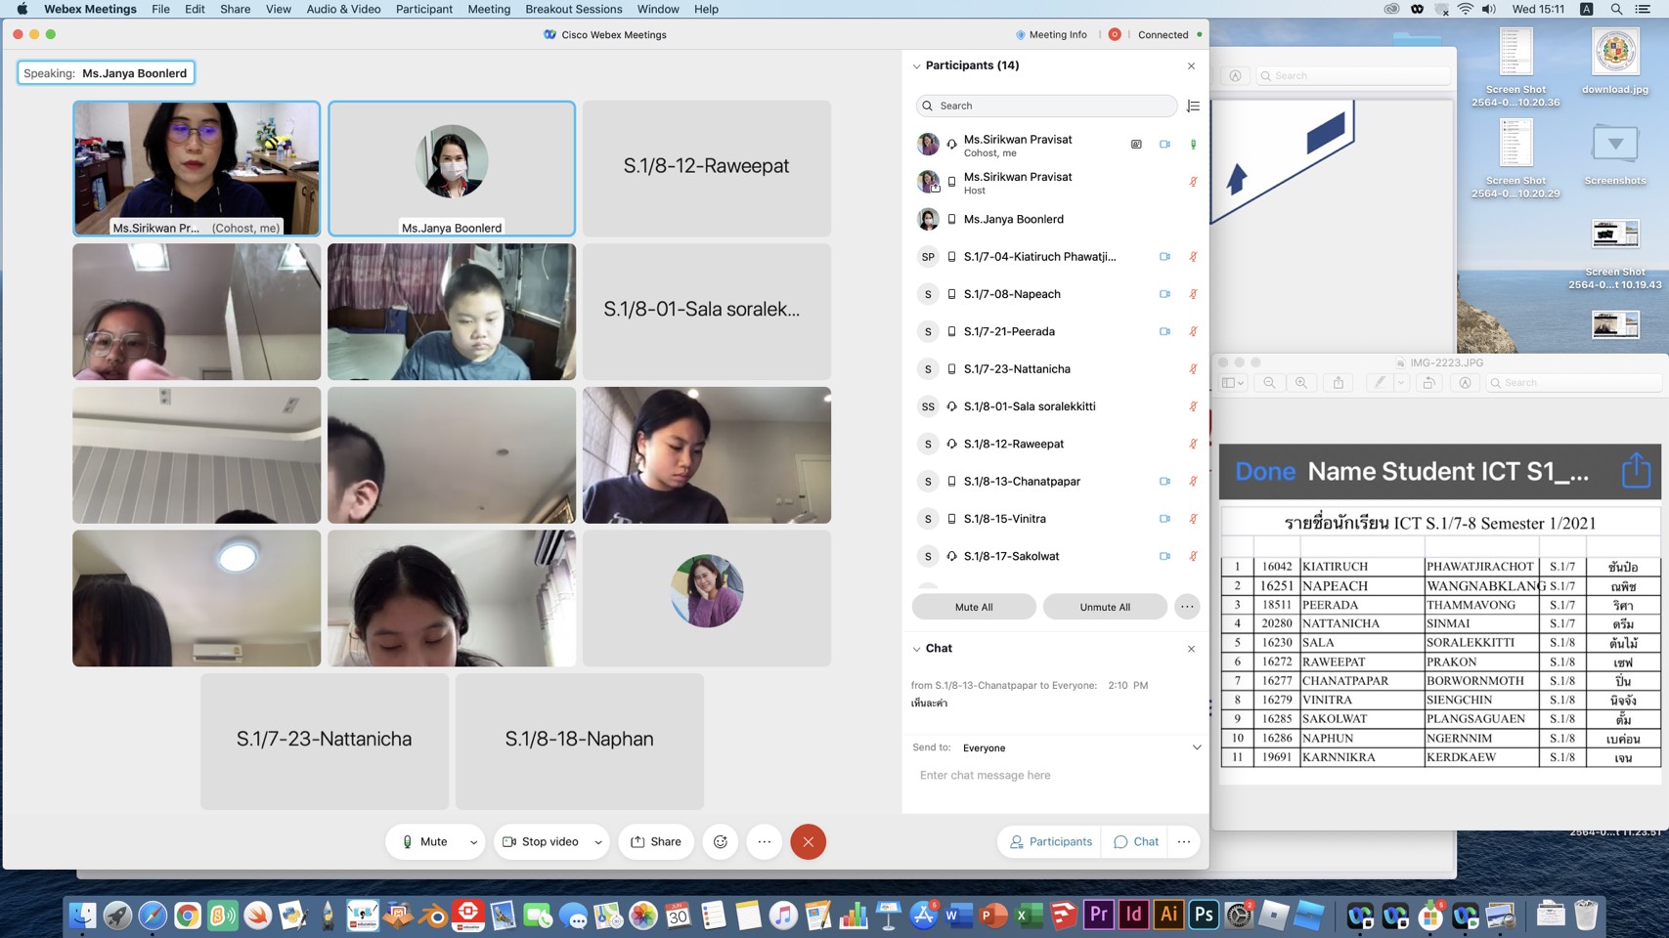Open Photoshop from the Dock
This screenshot has height=938, width=1669.
1204,915
